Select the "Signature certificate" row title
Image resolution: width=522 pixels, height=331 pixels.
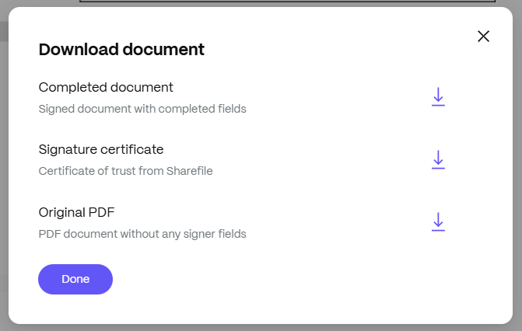pos(101,149)
